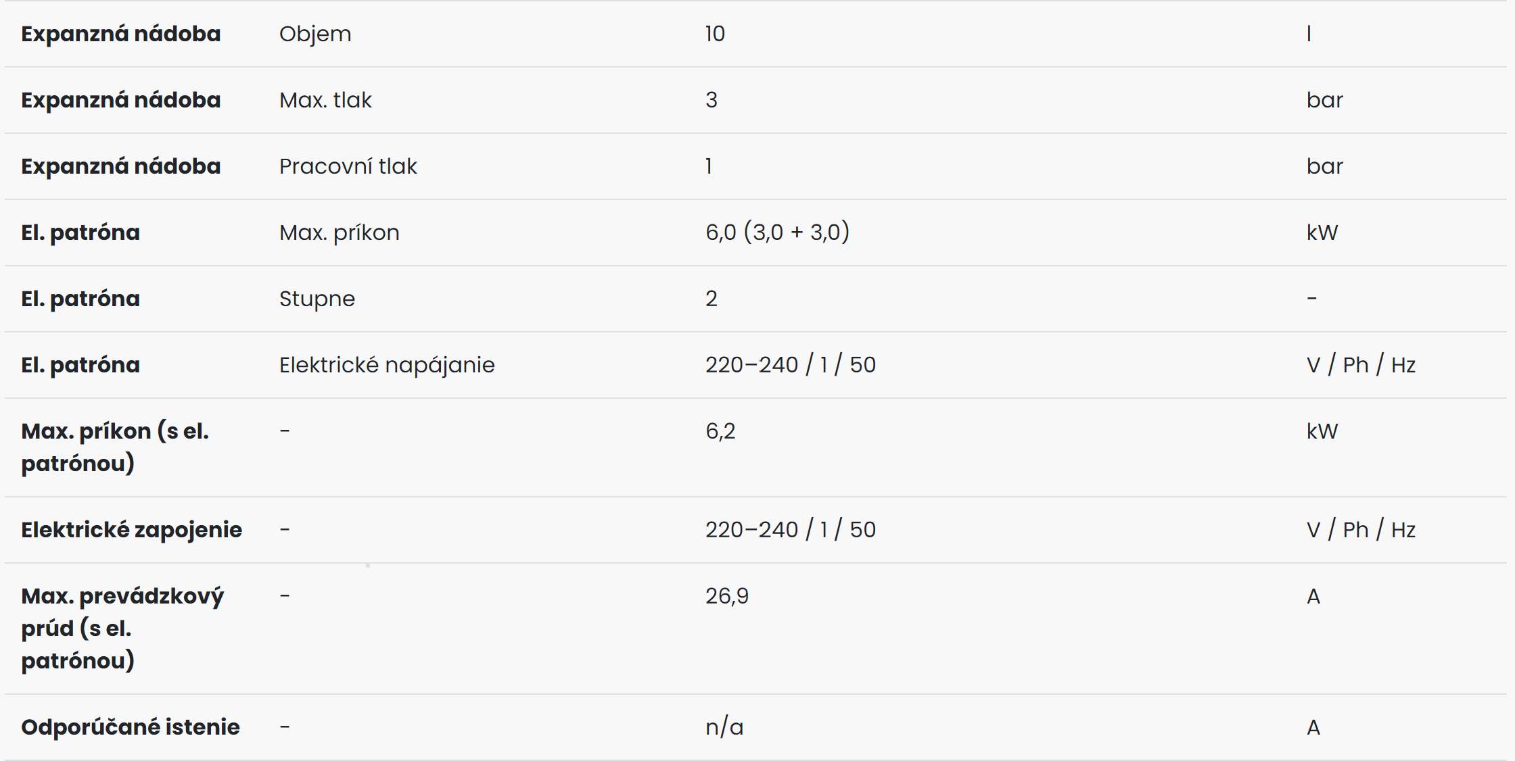Click the expansion tank volume value 10
This screenshot has width=1515, height=761.
[715, 34]
